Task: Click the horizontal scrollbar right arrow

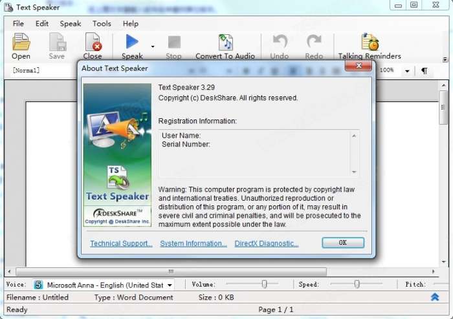Action: pyautogui.click(x=434, y=271)
